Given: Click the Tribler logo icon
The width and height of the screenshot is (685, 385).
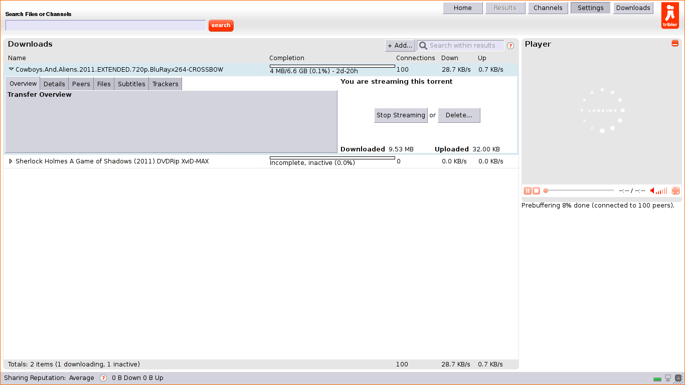Looking at the screenshot, I should pyautogui.click(x=669, y=16).
